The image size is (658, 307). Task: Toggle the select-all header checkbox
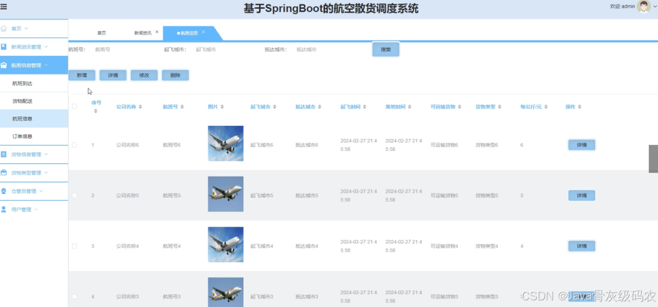(75, 107)
